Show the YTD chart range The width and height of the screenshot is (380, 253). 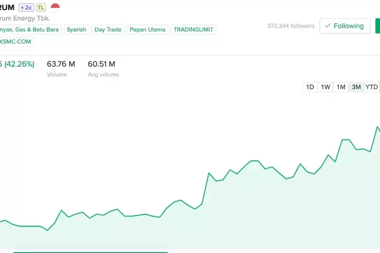(372, 87)
